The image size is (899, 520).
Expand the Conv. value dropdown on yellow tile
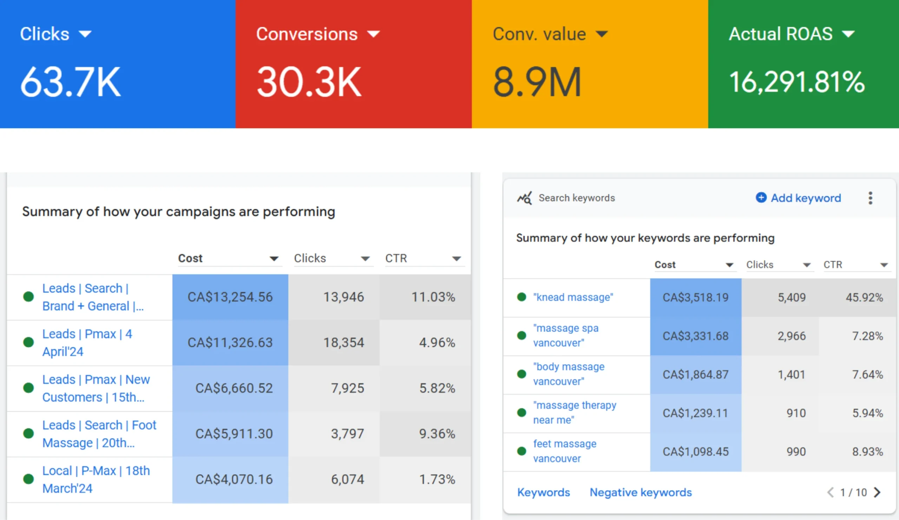pos(602,34)
